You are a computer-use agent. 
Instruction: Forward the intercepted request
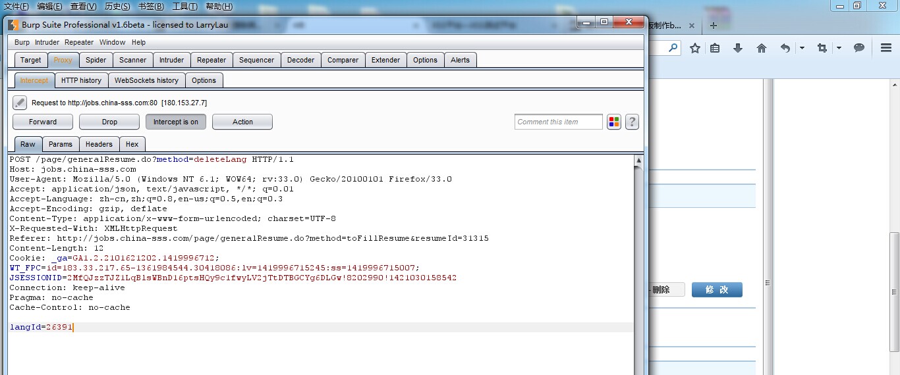(x=43, y=122)
